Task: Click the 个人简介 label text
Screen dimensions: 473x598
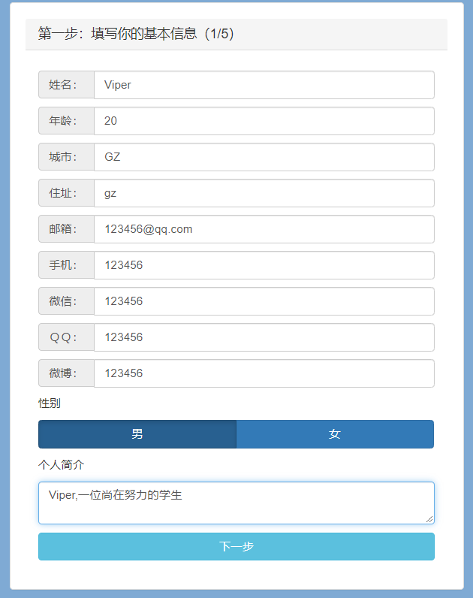Action: point(61,464)
